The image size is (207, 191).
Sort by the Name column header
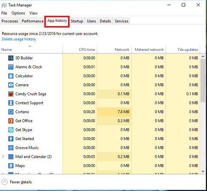point(31,50)
